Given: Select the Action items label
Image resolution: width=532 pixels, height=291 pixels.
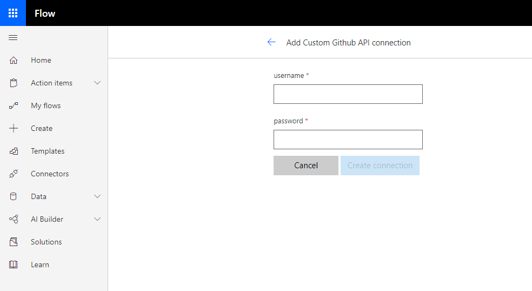Looking at the screenshot, I should [x=51, y=83].
